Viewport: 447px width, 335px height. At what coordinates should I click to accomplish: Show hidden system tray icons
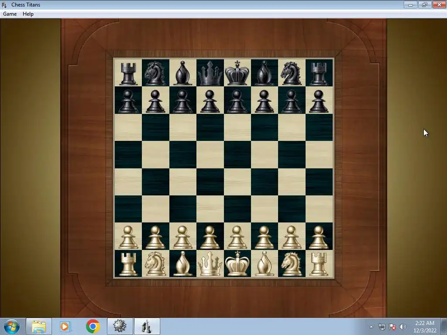371,327
